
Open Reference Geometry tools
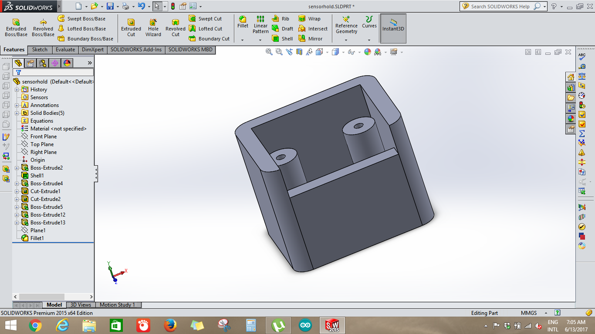click(346, 25)
